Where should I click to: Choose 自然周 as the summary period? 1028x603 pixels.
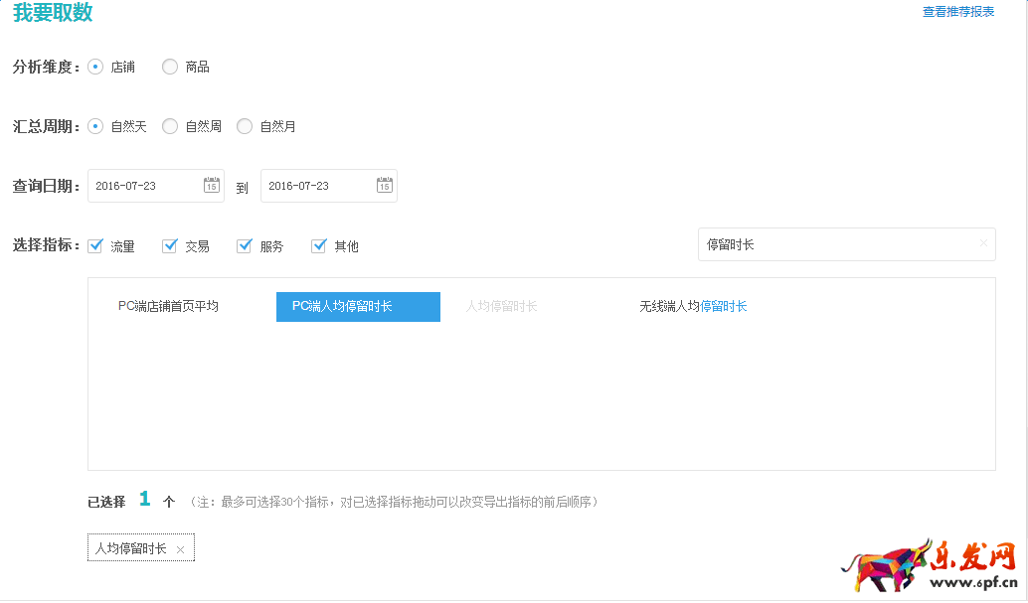click(x=169, y=126)
